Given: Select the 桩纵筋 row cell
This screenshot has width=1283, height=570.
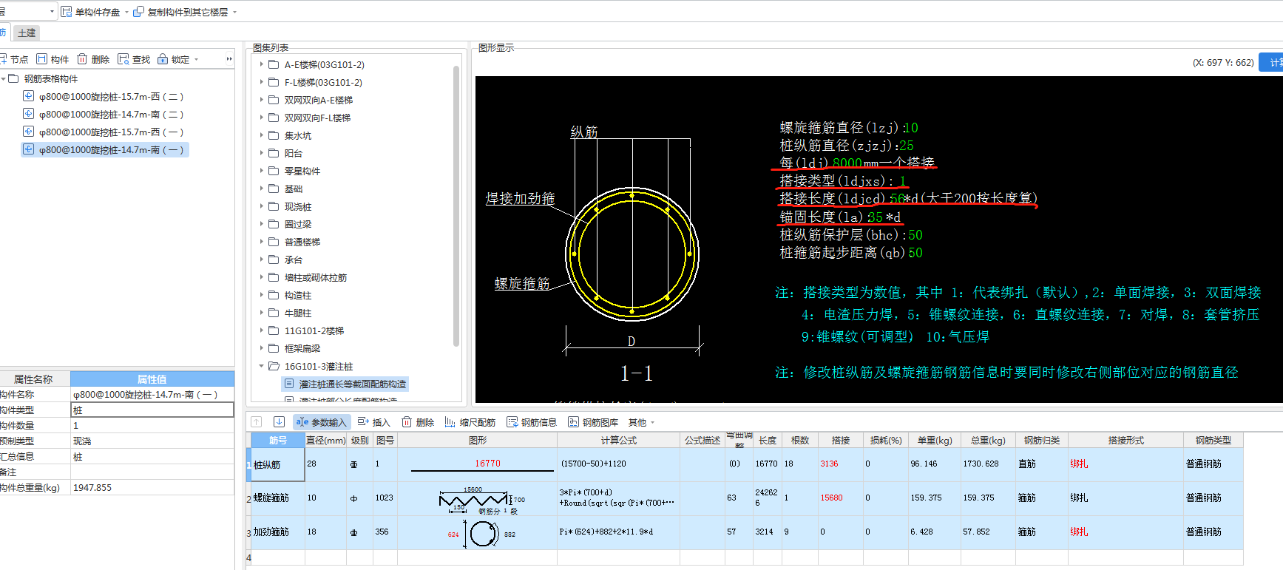Looking at the screenshot, I should (x=278, y=464).
